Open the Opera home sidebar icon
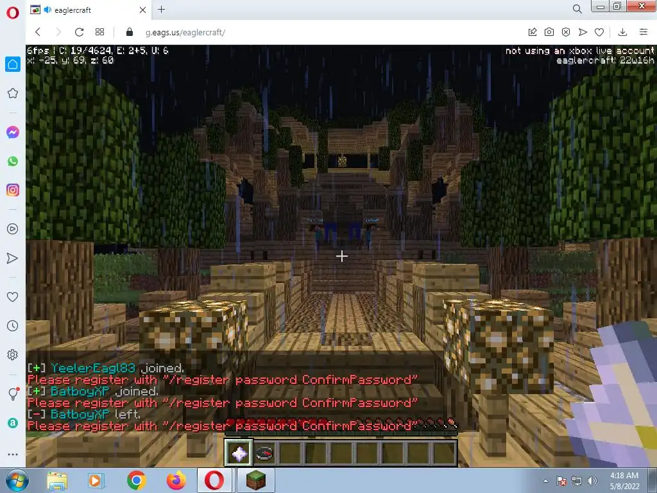 (13, 64)
